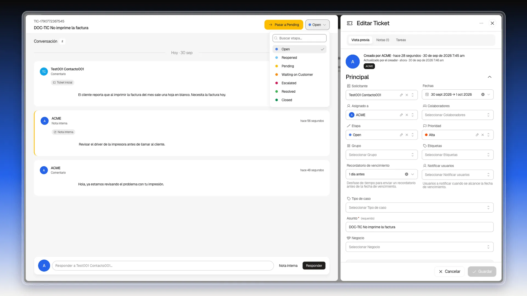This screenshot has height=296, width=527.
Task: Select Waiting on Customer stage
Action: click(299, 75)
